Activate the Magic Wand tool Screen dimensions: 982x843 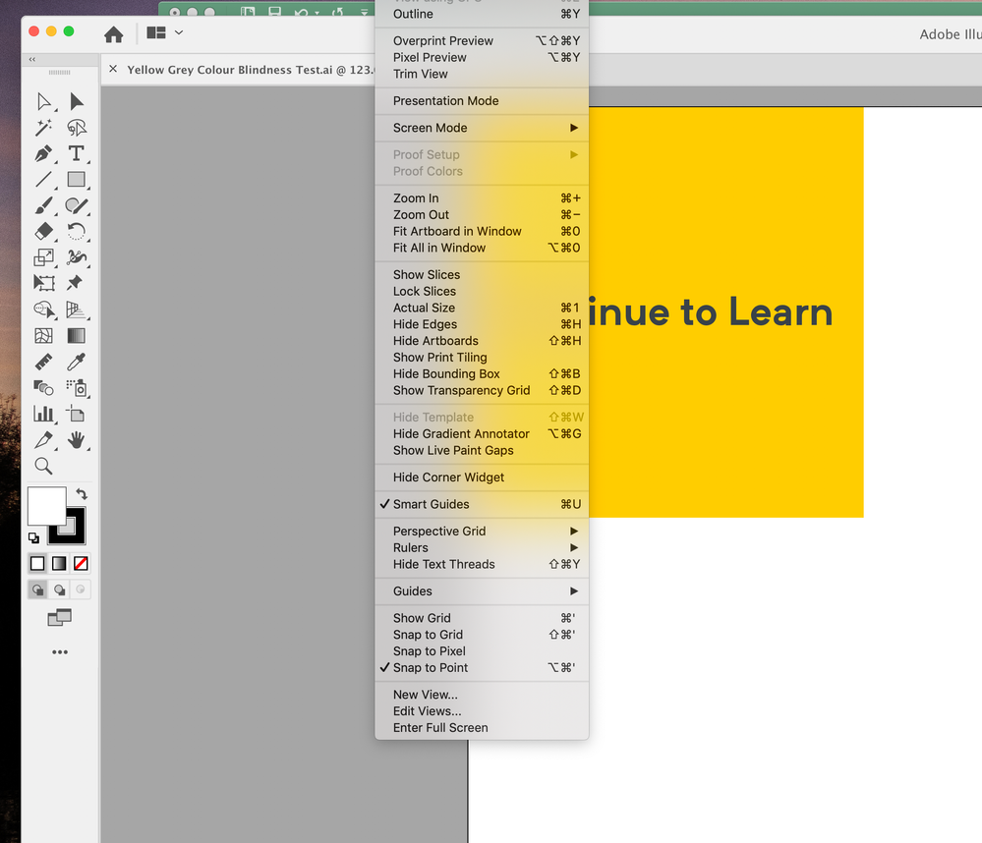click(43, 128)
